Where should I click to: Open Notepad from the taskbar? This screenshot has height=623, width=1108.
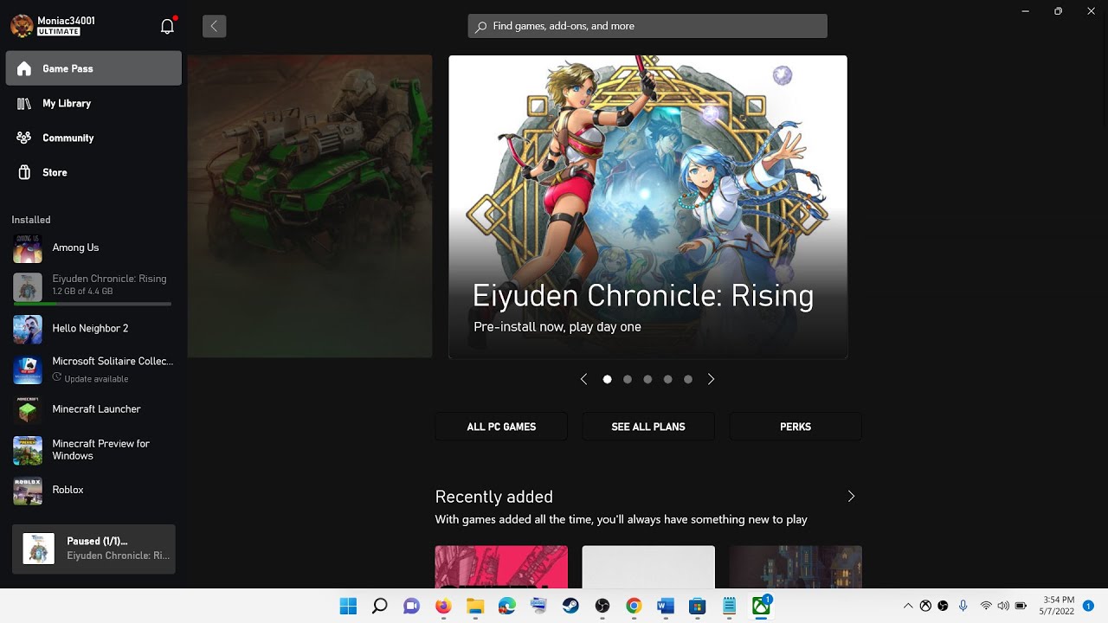(729, 606)
